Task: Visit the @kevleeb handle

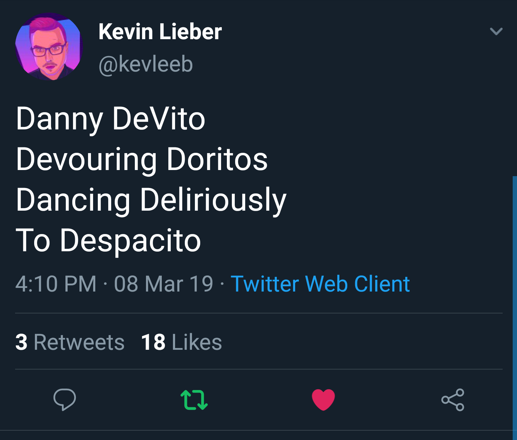Action: pyautogui.click(x=146, y=64)
